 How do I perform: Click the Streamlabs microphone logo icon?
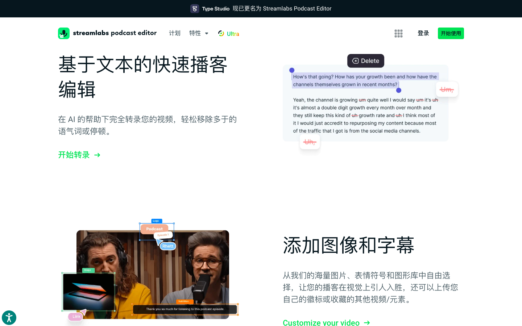click(x=64, y=33)
